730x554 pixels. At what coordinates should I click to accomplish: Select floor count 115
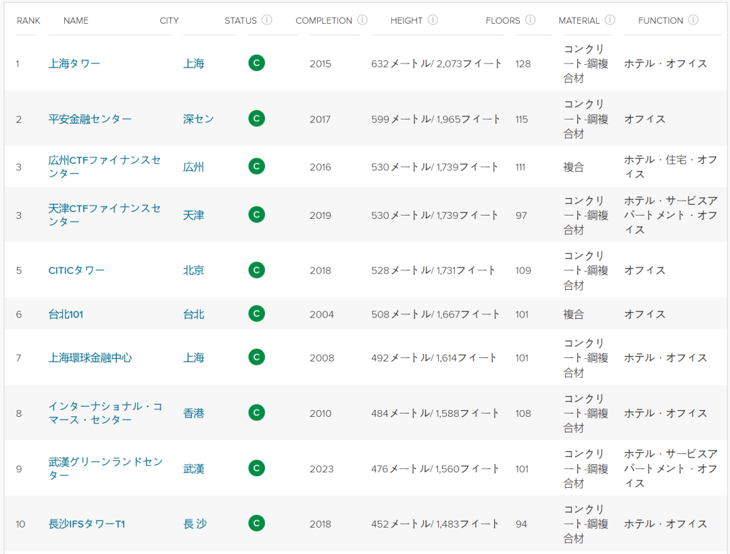tap(521, 120)
